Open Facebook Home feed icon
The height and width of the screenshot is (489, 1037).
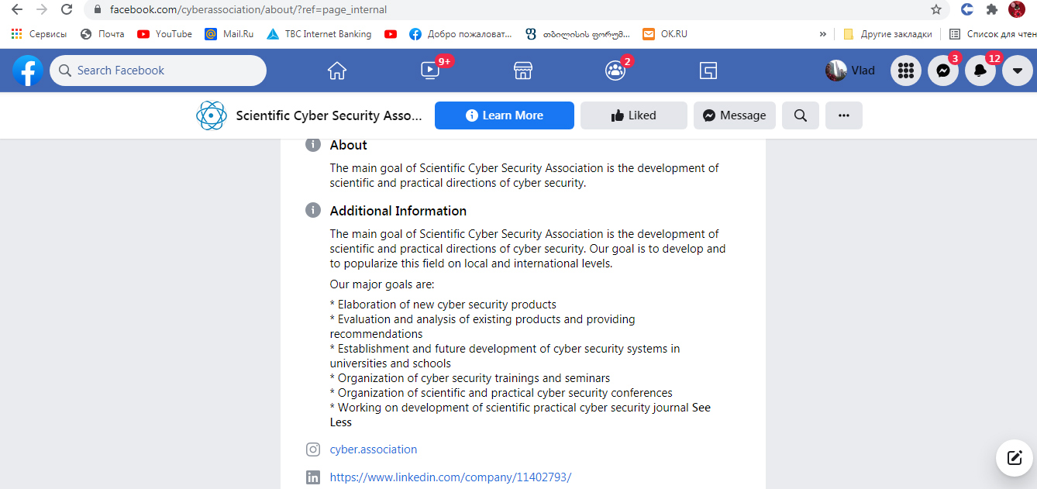pyautogui.click(x=337, y=71)
